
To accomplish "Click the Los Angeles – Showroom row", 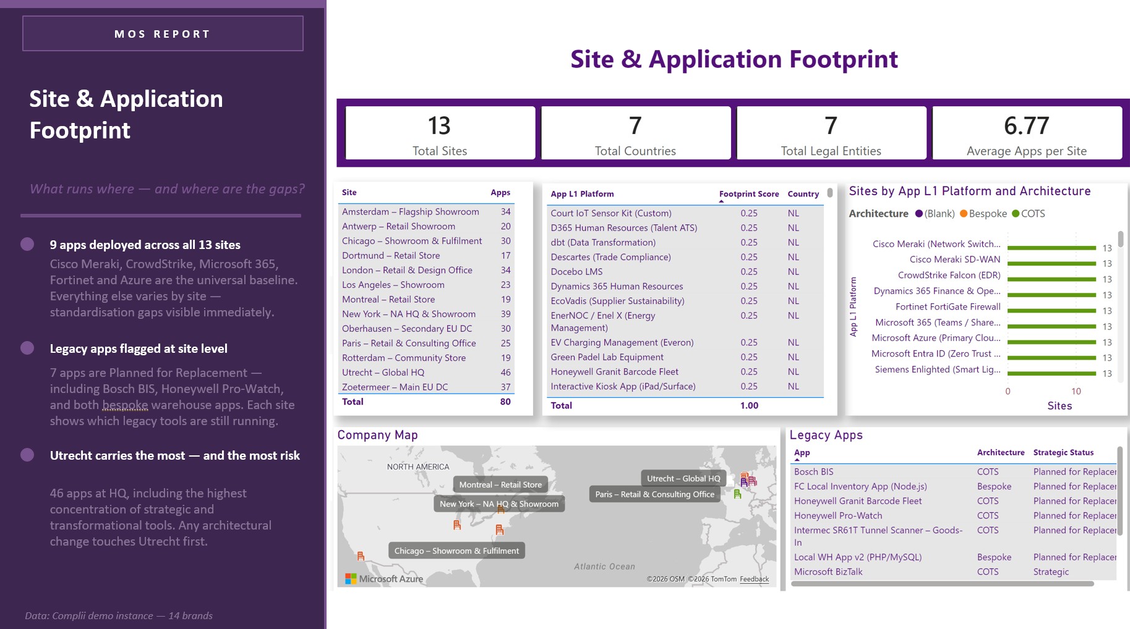I will (x=427, y=285).
